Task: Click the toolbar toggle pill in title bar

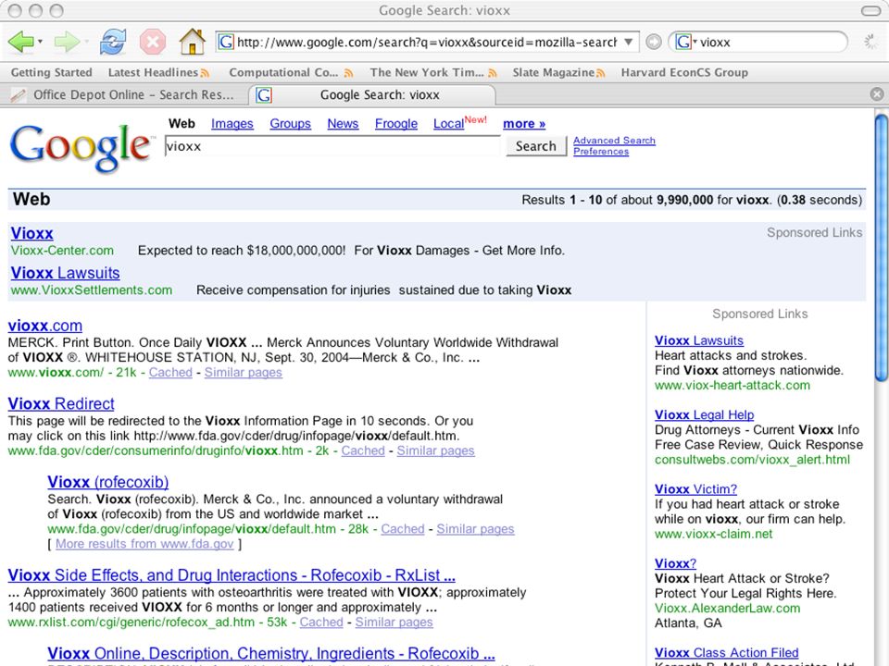Action: (x=870, y=11)
